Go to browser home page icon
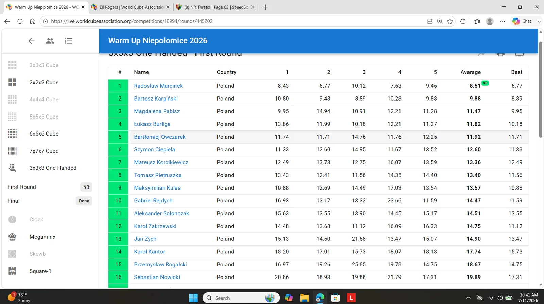This screenshot has width=544, height=304. coord(33,21)
